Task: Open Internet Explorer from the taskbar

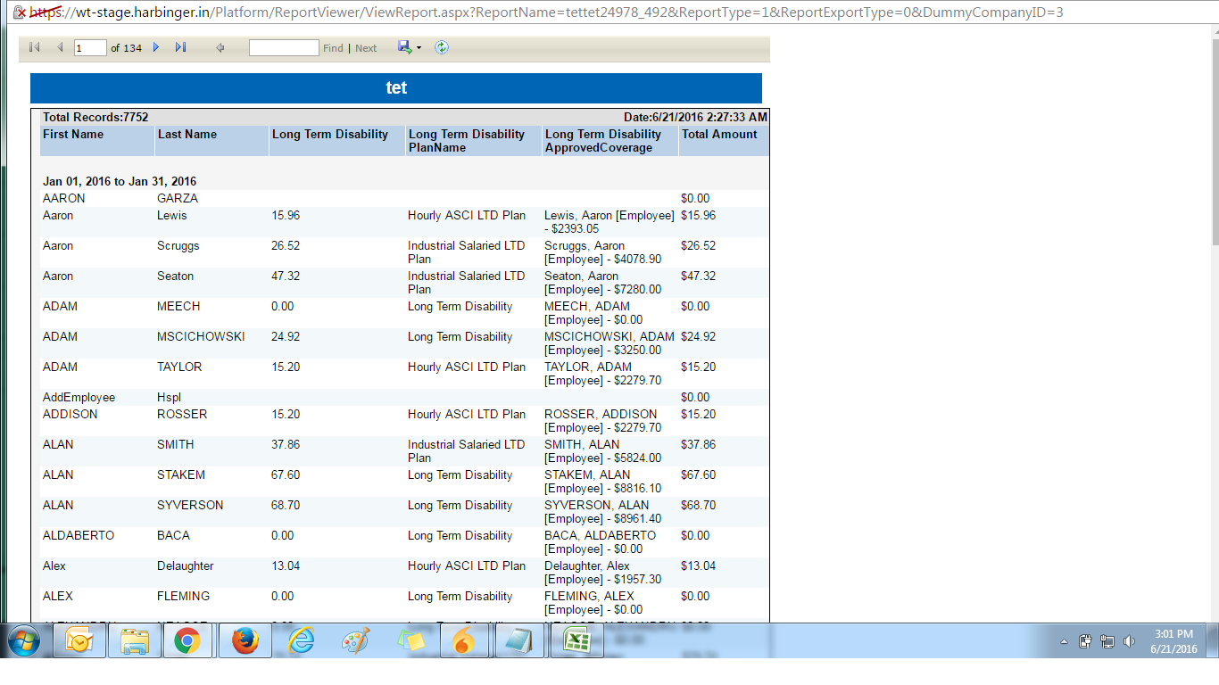Action: (x=300, y=641)
